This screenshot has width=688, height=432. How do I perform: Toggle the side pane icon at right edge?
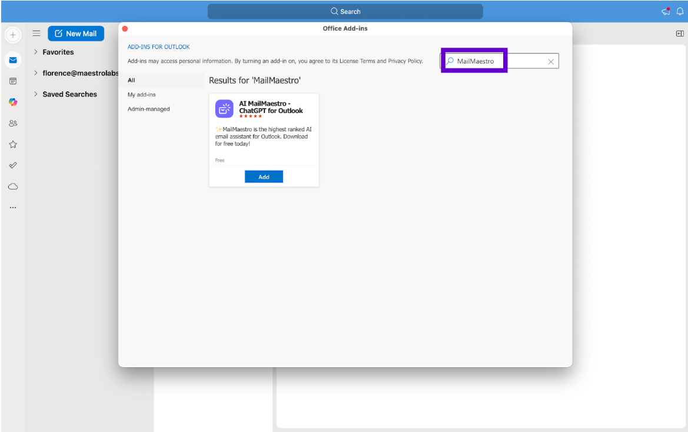click(x=680, y=34)
